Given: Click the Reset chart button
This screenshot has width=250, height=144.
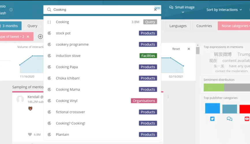Looking at the screenshot, I should click(176, 49).
